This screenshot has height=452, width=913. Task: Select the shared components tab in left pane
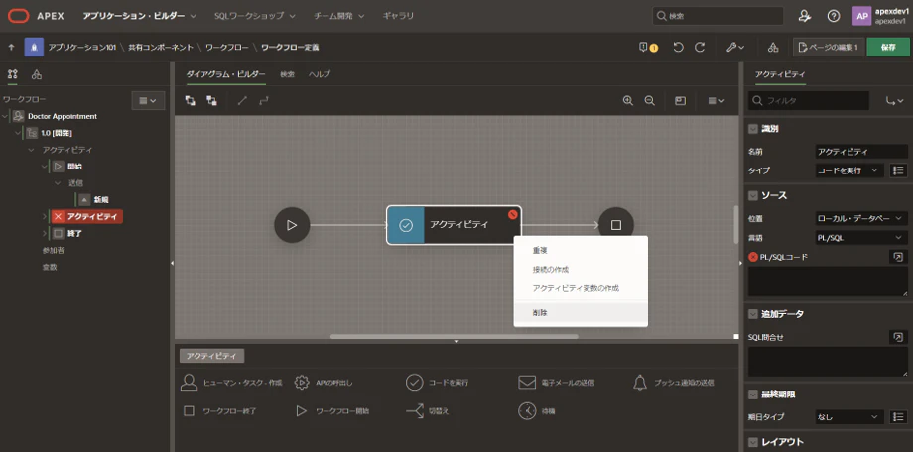tap(37, 74)
